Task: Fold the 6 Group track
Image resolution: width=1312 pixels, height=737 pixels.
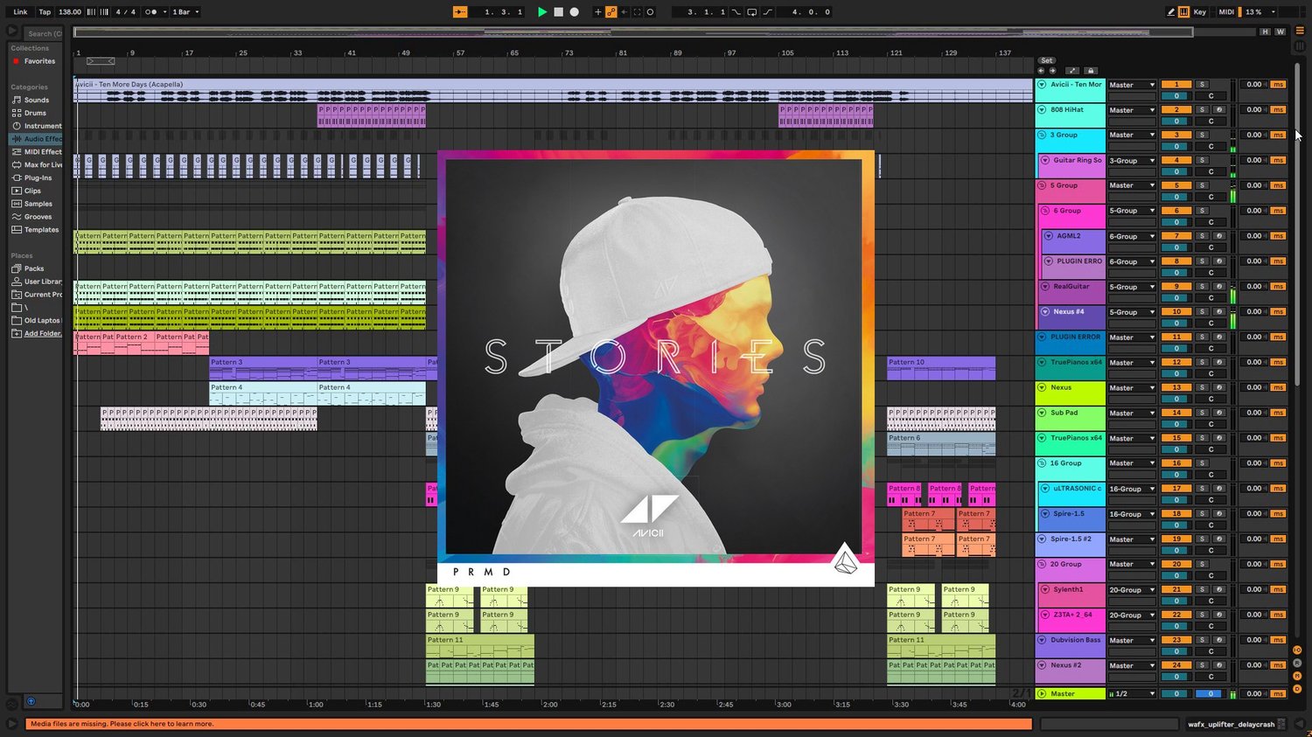Action: (1044, 212)
